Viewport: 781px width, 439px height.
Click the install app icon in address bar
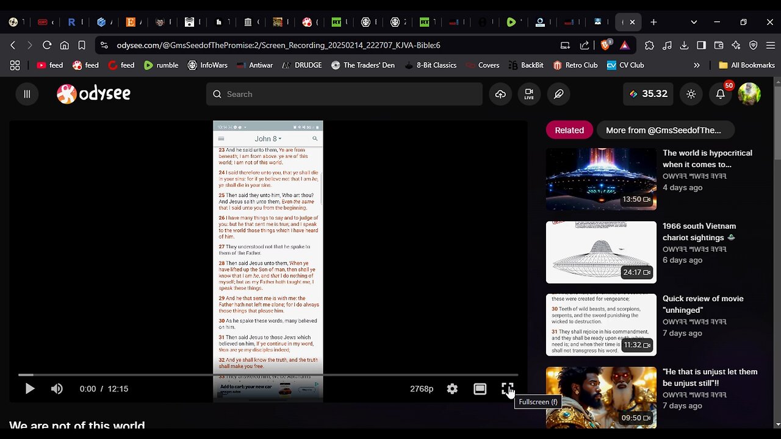pyautogui.click(x=566, y=45)
